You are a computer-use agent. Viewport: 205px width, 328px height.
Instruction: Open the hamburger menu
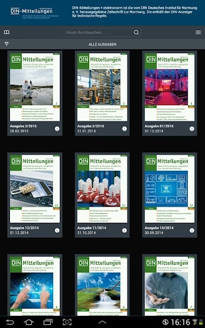(198, 32)
